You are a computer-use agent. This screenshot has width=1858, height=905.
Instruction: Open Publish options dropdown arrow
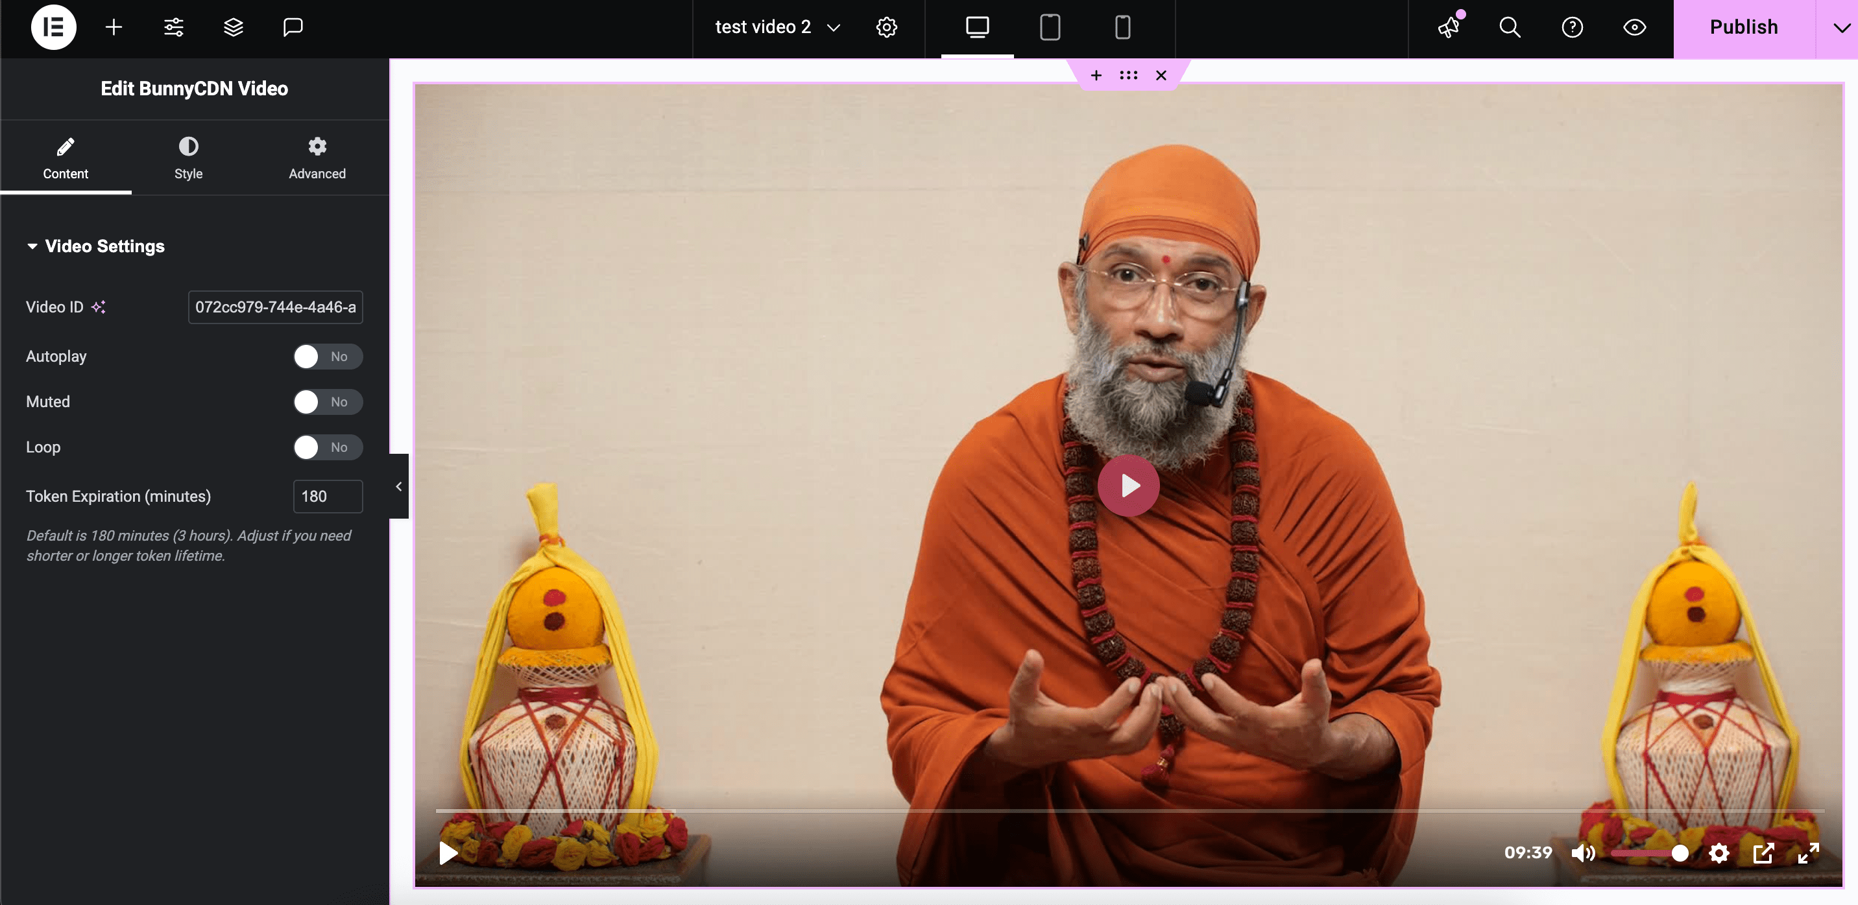1841,27
